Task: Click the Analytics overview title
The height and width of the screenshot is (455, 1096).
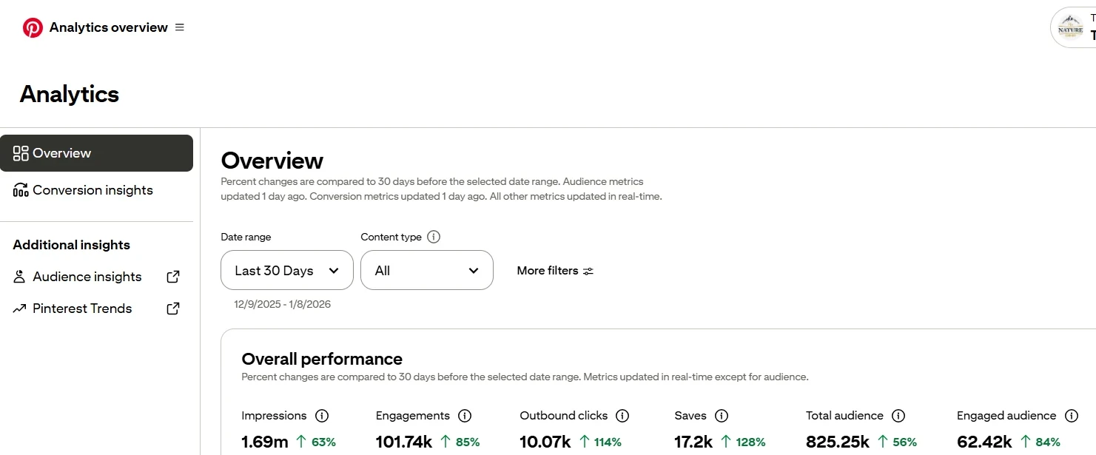Action: click(x=109, y=27)
